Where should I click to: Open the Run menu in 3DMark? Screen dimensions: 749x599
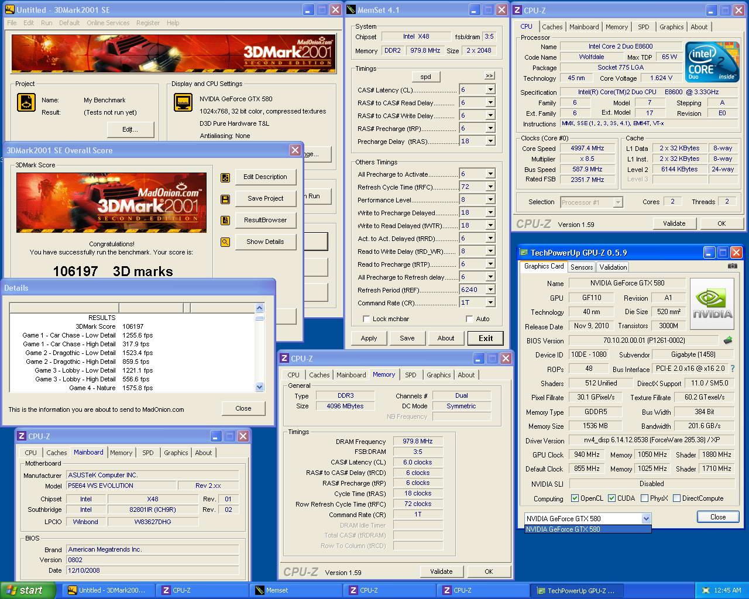46,23
